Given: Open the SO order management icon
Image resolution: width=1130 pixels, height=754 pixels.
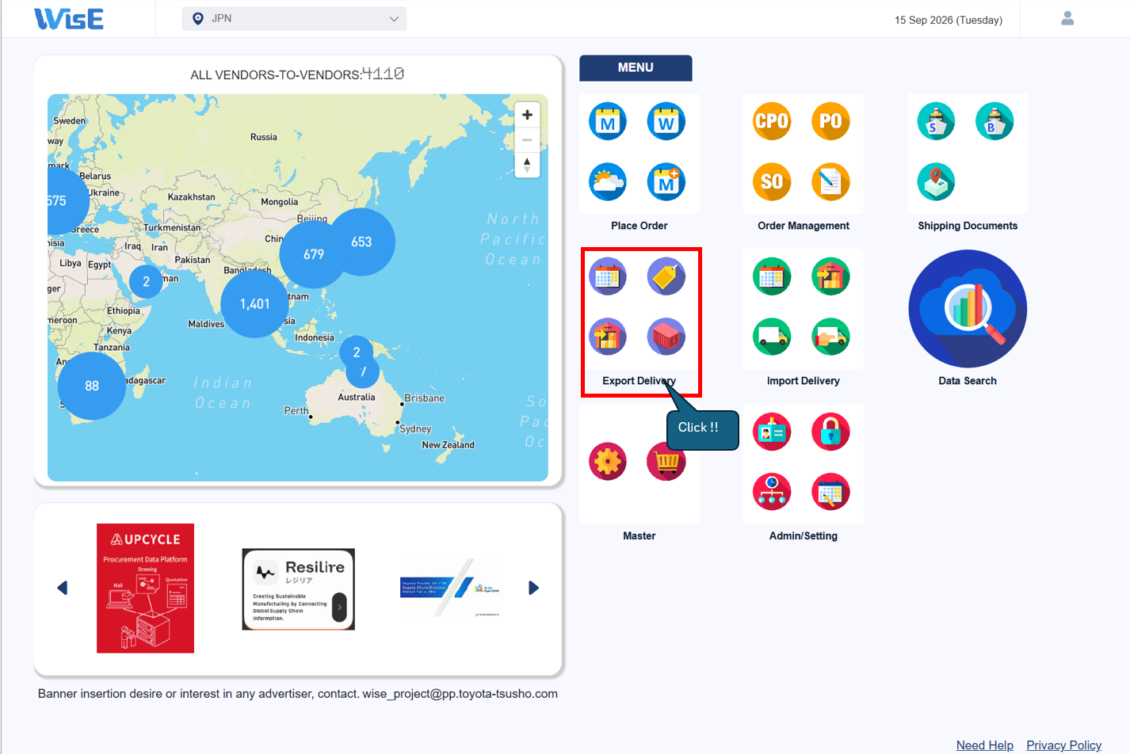Looking at the screenshot, I should click(772, 181).
